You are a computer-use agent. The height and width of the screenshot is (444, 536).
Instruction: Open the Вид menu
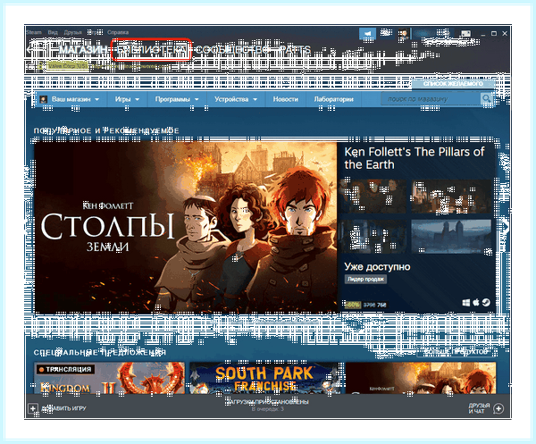click(53, 32)
